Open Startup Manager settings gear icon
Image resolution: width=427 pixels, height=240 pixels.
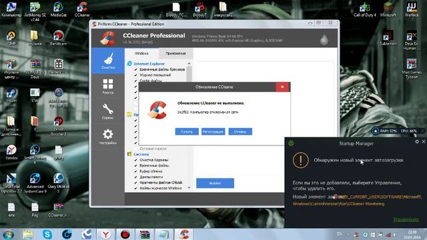(417, 142)
